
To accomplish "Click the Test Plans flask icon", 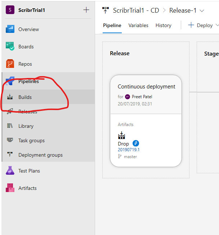I will (x=10, y=170).
